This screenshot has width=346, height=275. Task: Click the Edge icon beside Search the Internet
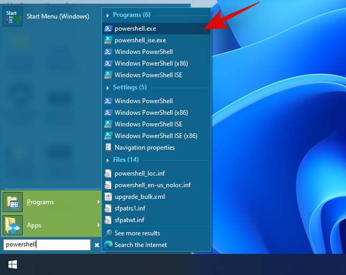(x=108, y=245)
